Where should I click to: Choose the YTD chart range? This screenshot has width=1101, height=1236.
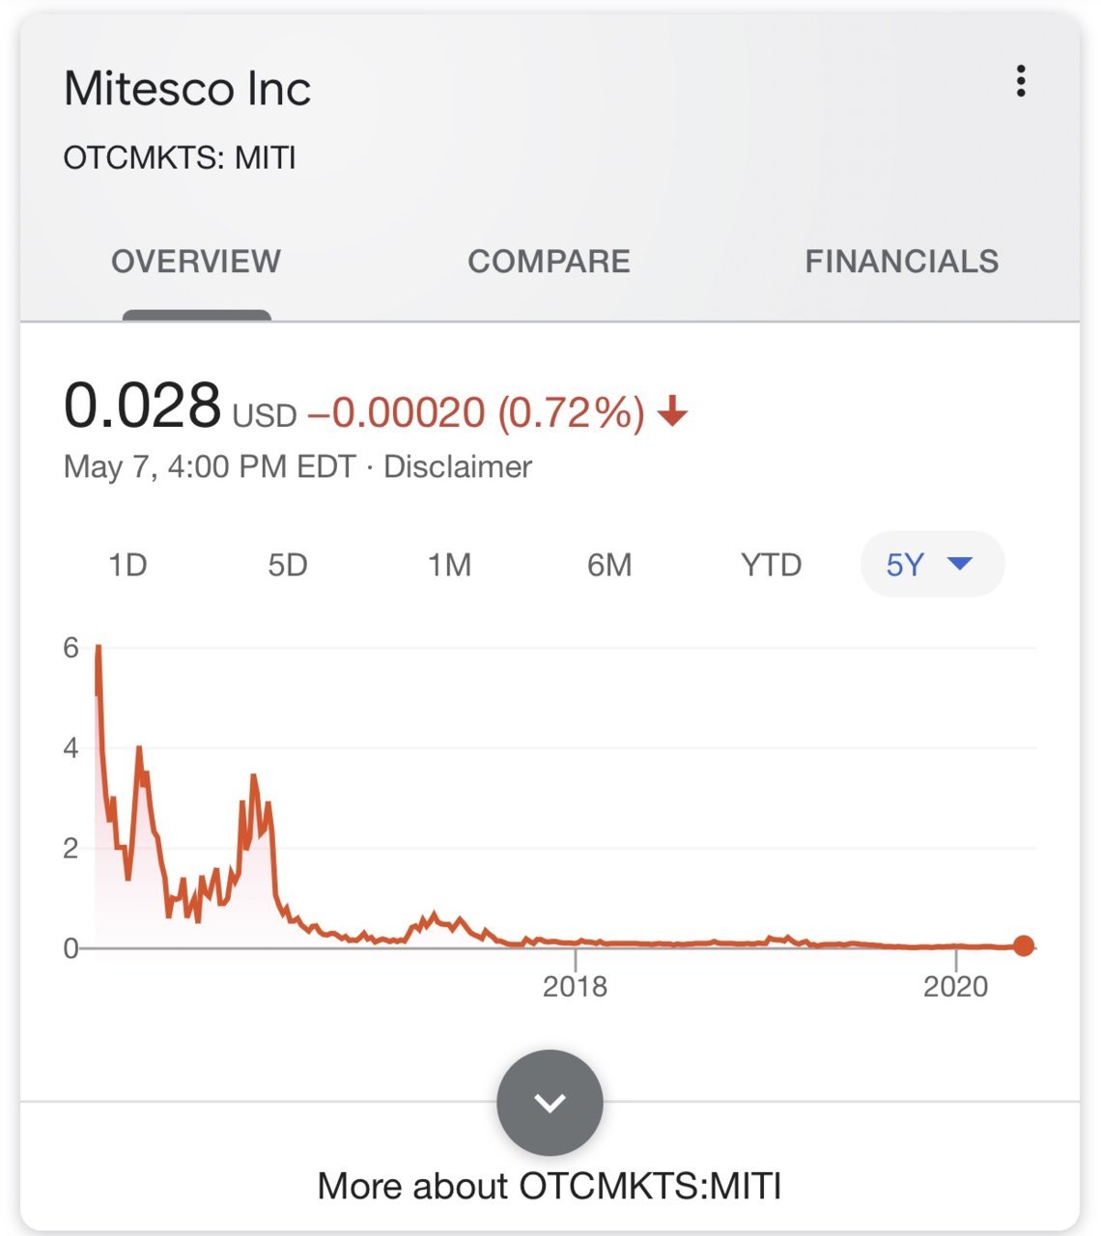[x=771, y=564]
